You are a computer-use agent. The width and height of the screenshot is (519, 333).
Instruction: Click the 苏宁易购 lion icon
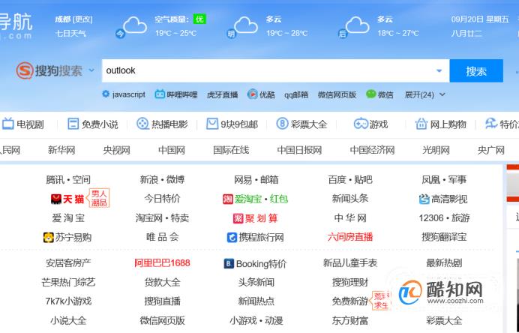click(48, 237)
